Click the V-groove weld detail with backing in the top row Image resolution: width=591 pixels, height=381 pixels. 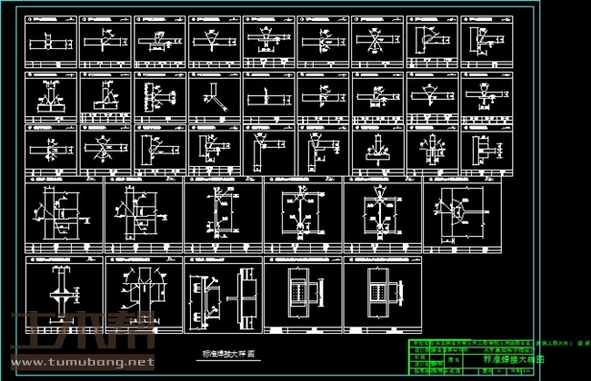click(x=269, y=42)
